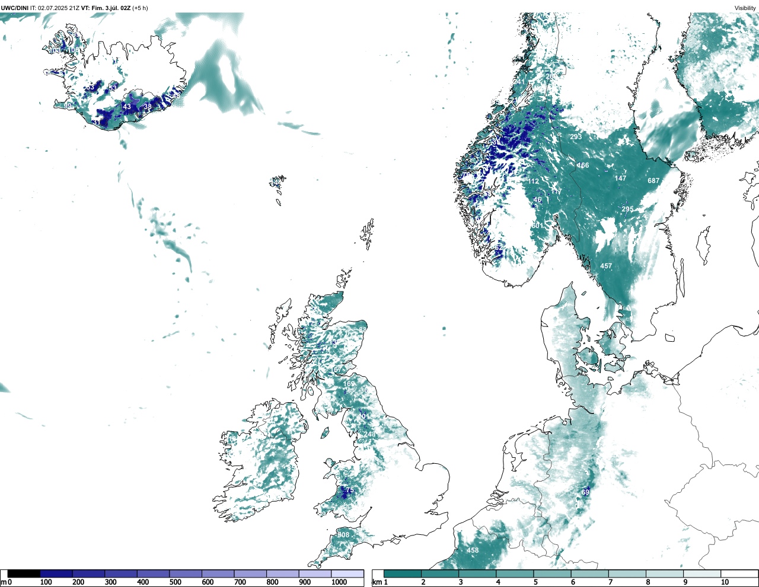Click the 'km' unit label on right legend
Image resolution: width=759 pixels, height=587 pixels.
tap(377, 582)
